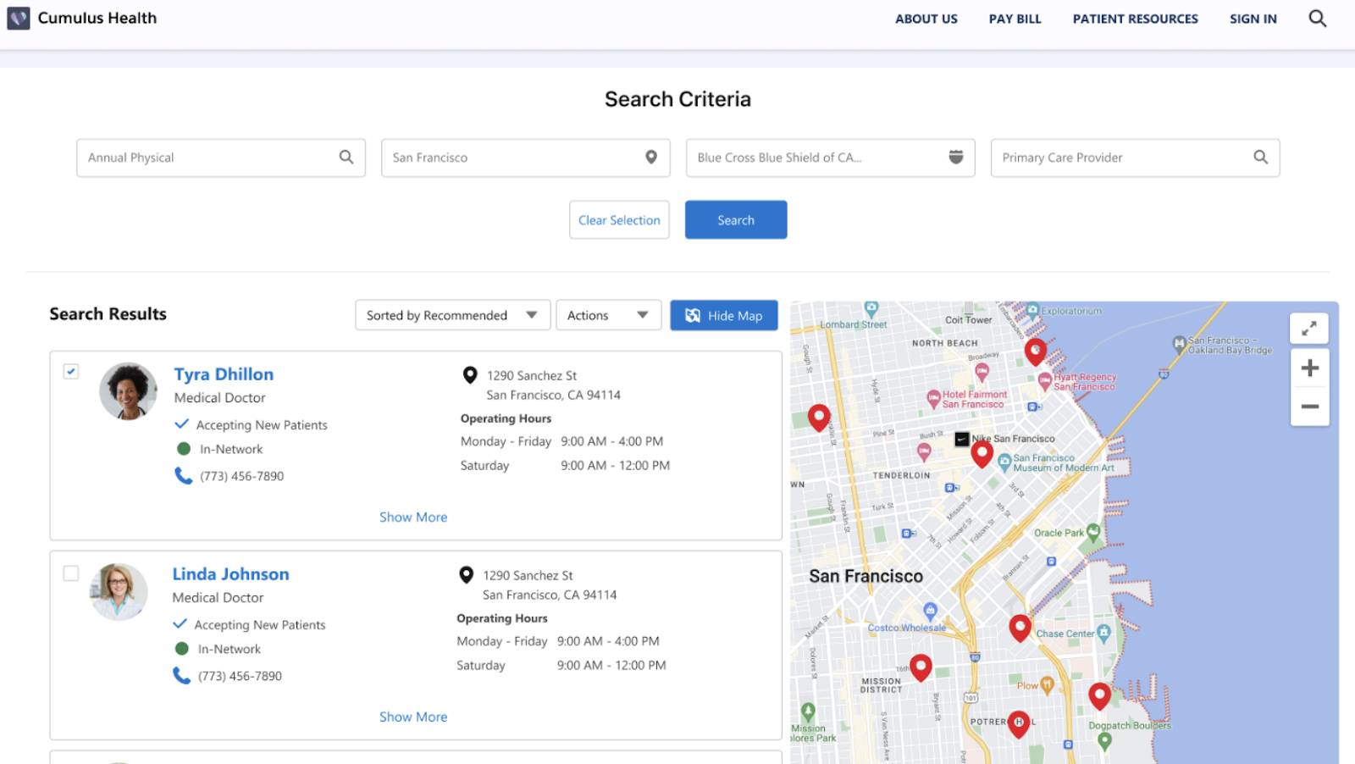
Task: Click the insurance card icon in Blue Cross field
Action: 956,158
